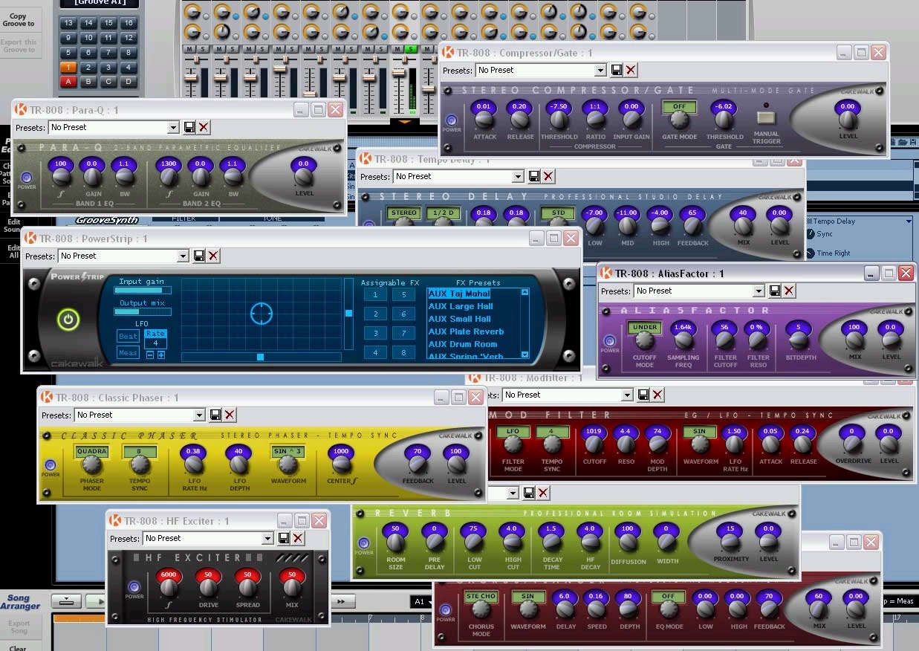Toggle the Compressor/Gate power button

pyautogui.click(x=452, y=120)
